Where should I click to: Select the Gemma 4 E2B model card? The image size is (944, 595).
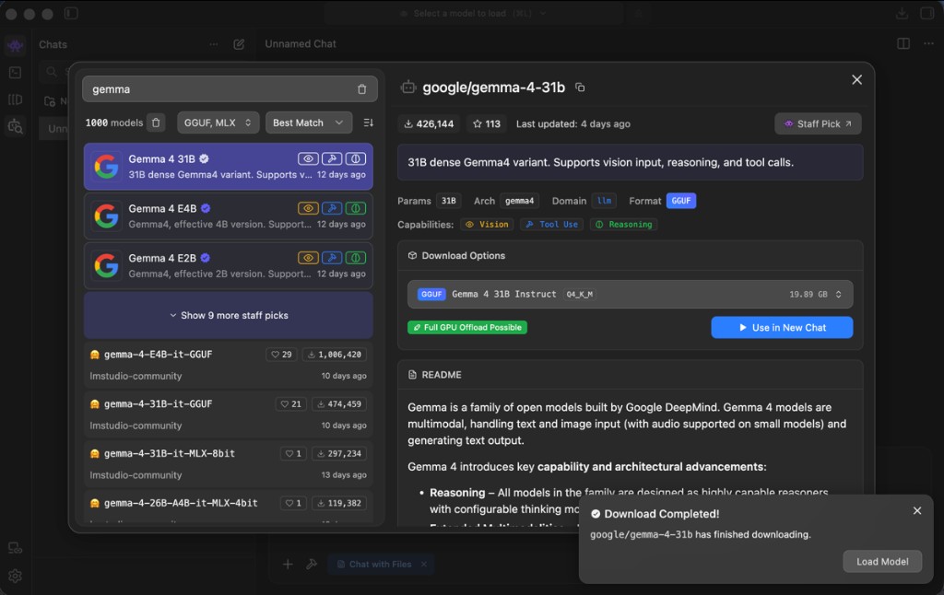(229, 265)
